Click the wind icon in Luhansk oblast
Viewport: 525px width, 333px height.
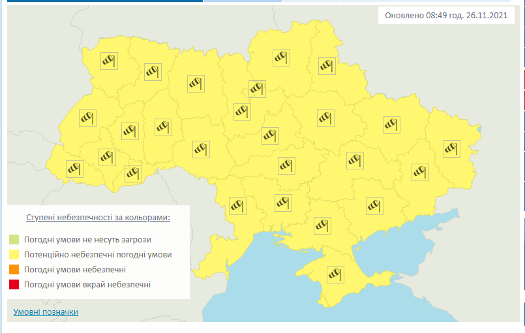[x=451, y=149]
